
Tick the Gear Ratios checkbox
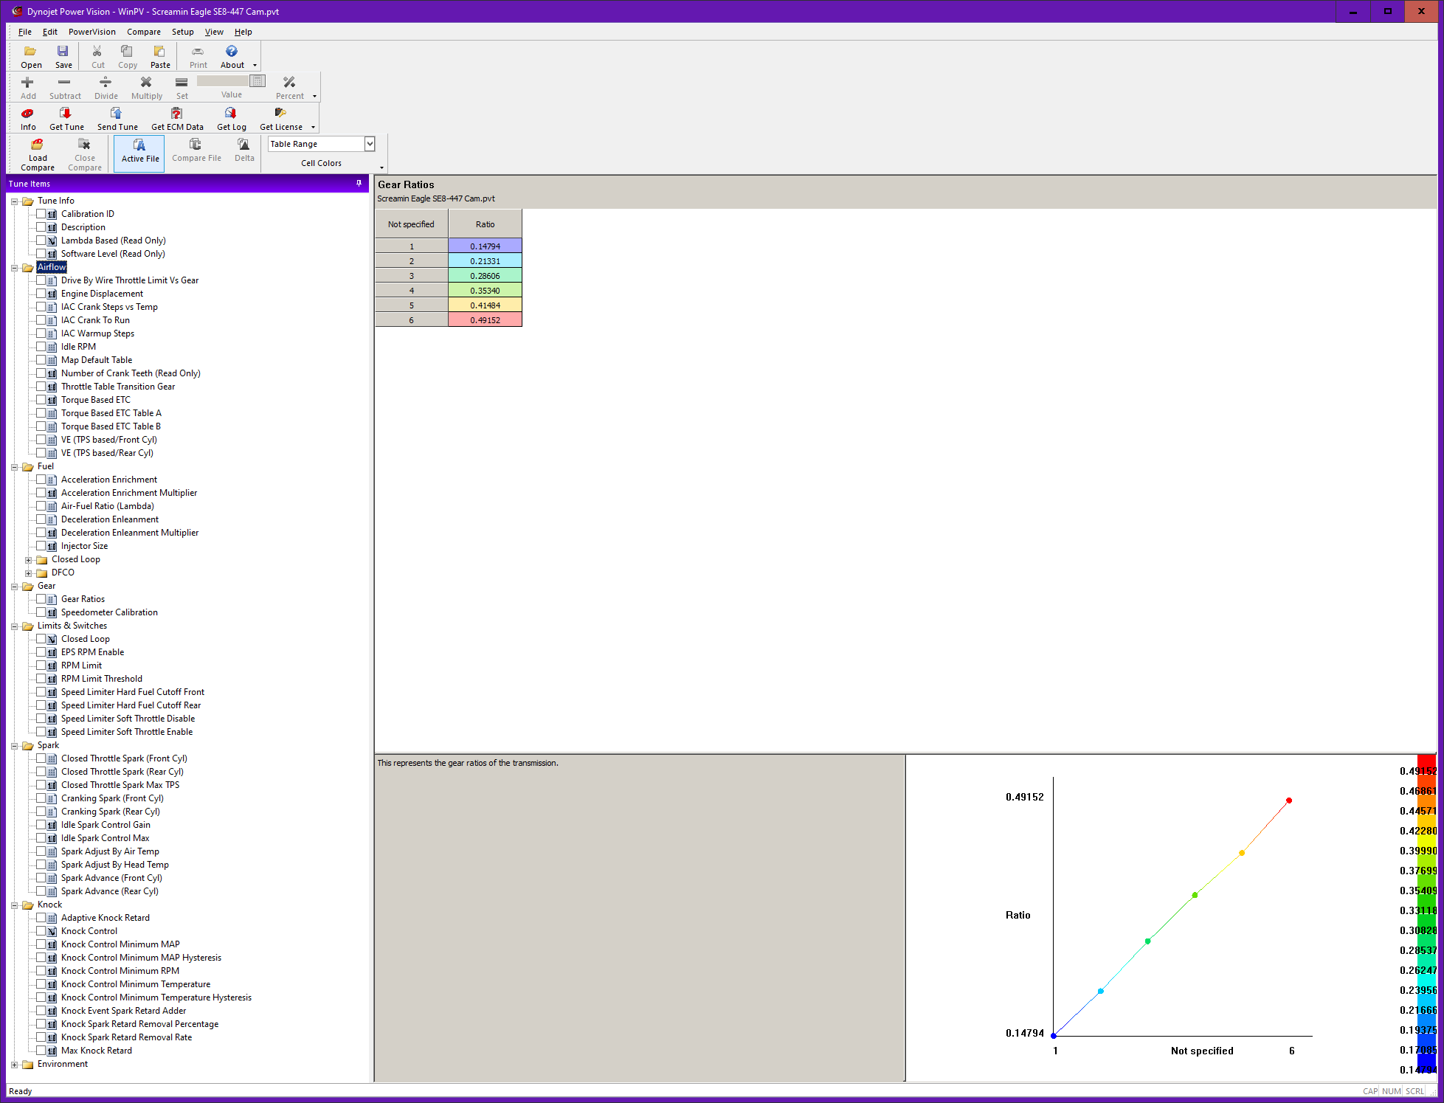tap(41, 599)
